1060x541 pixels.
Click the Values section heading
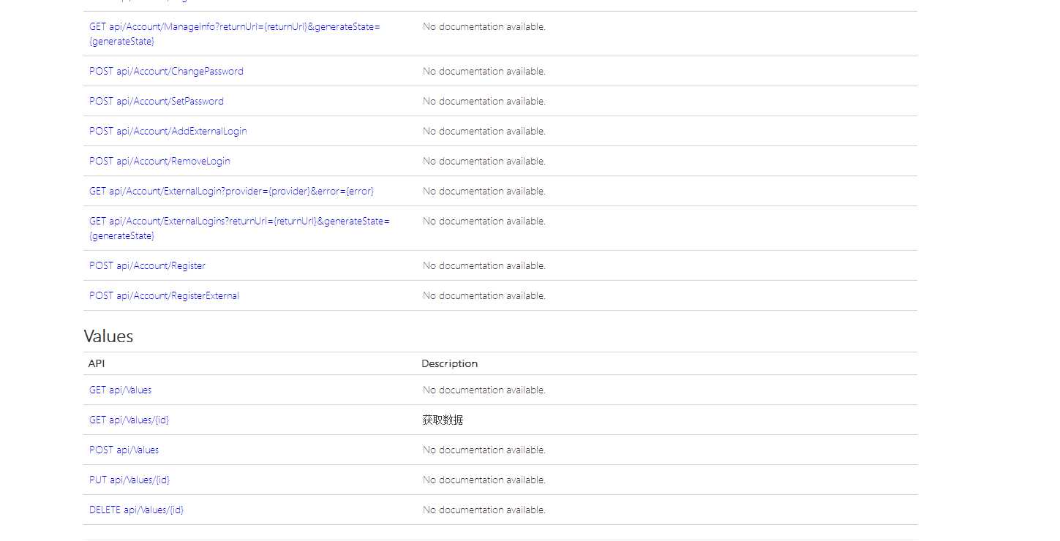[108, 336]
